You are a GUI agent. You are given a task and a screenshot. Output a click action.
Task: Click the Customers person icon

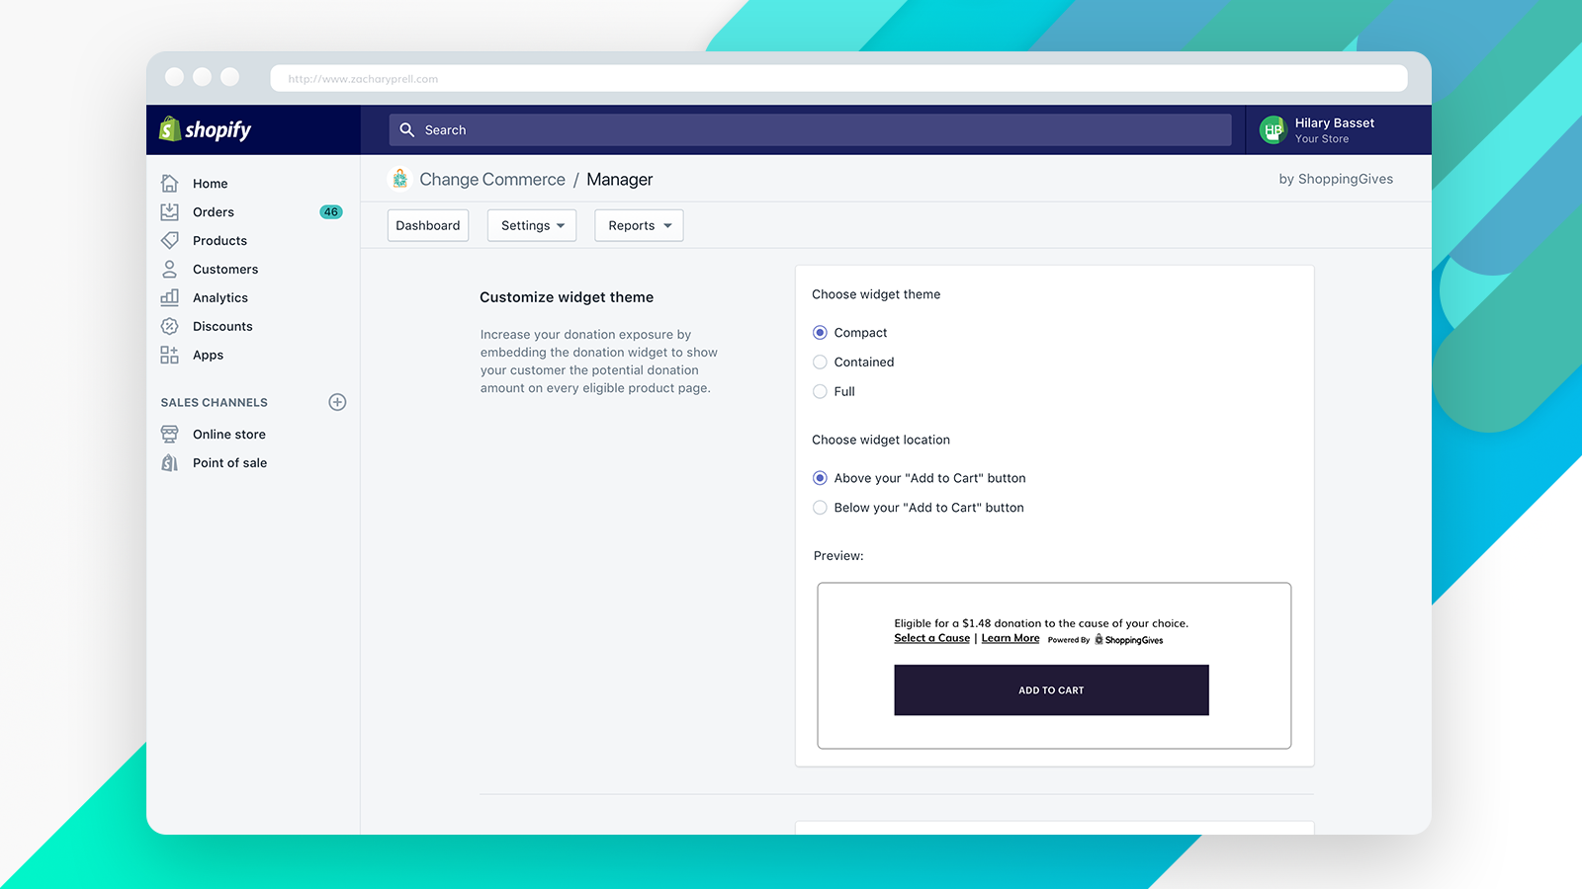tap(170, 270)
